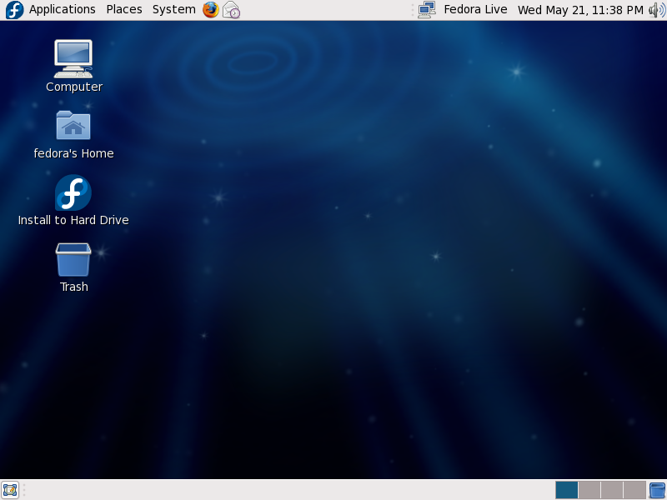This screenshot has width=667, height=500.
Task: Select the highlighted first workspace
Action: [566, 490]
